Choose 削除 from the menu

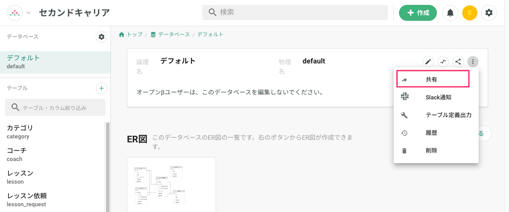tap(436, 151)
